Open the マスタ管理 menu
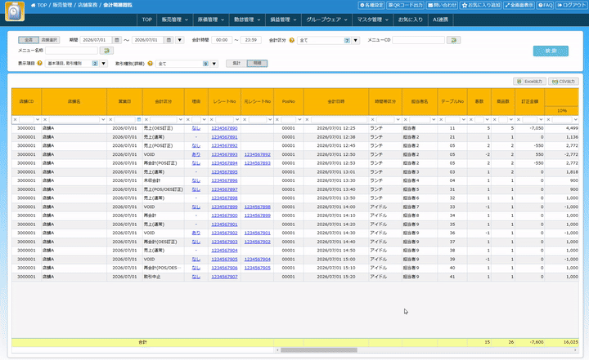589x360 pixels. 373,20
